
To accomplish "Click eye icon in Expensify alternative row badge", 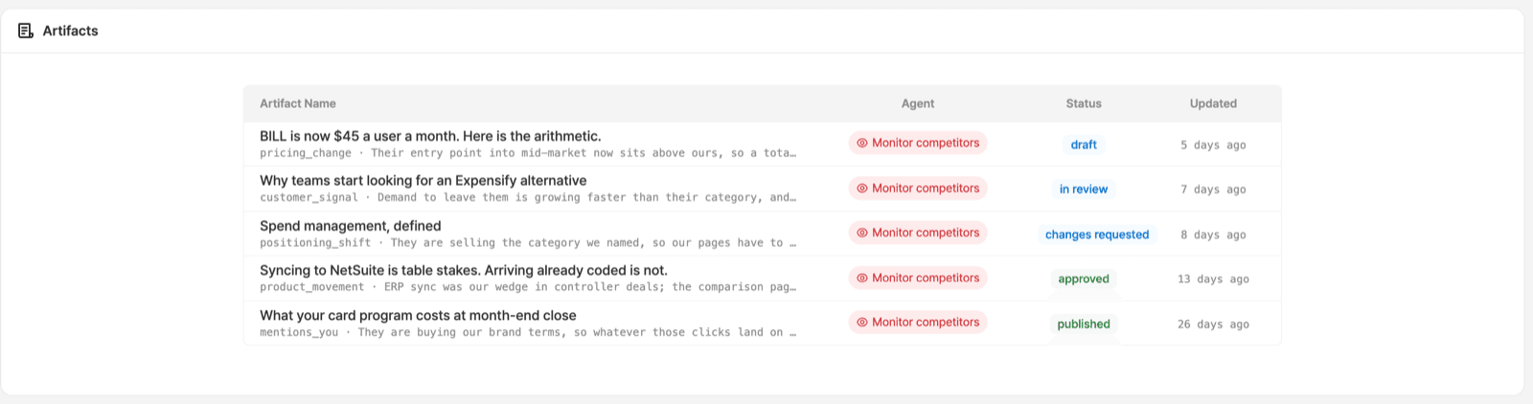I will coord(862,189).
